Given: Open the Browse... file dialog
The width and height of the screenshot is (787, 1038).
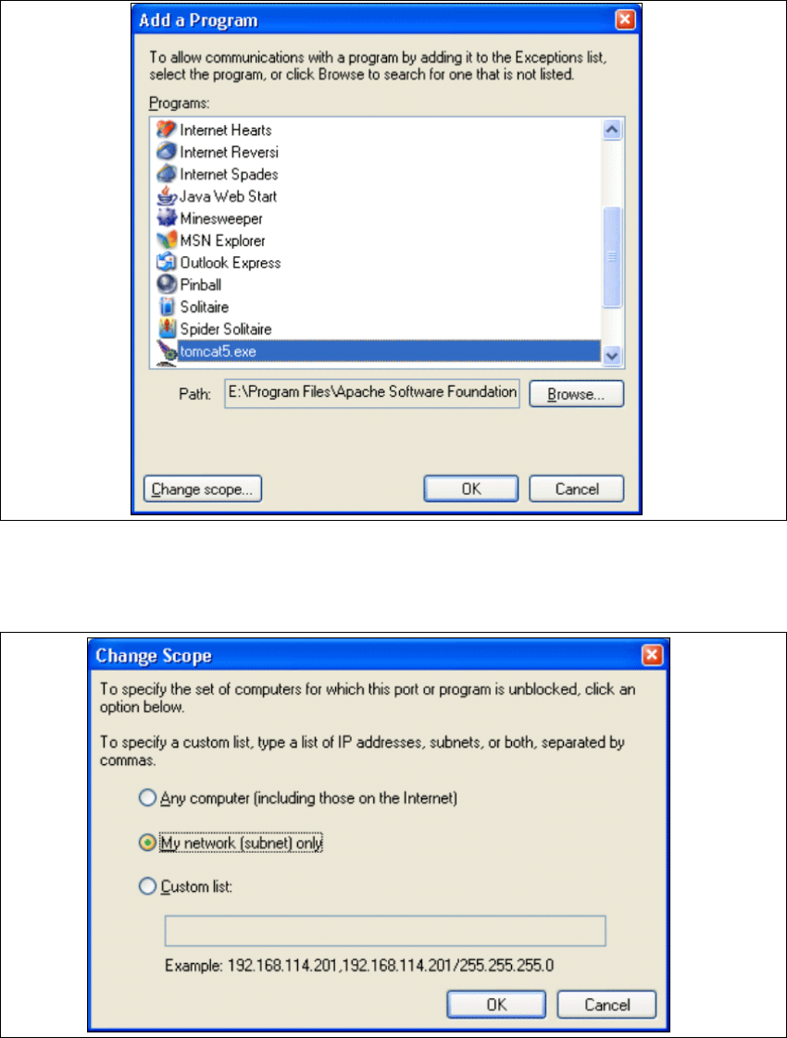Looking at the screenshot, I should 576,394.
